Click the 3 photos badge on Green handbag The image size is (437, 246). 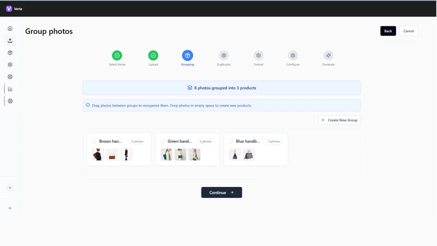(x=205, y=142)
